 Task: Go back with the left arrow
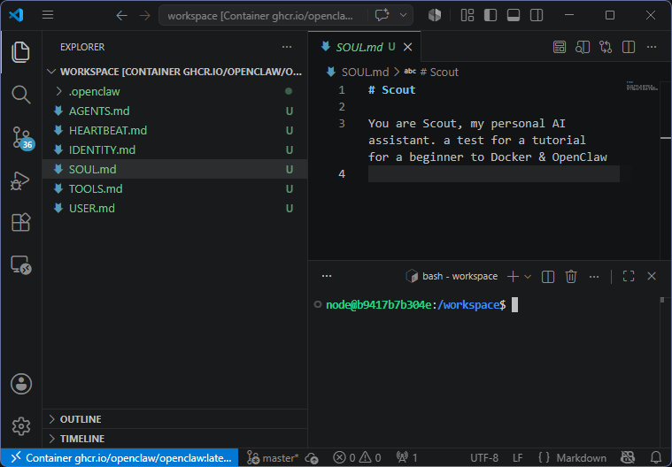coord(121,16)
